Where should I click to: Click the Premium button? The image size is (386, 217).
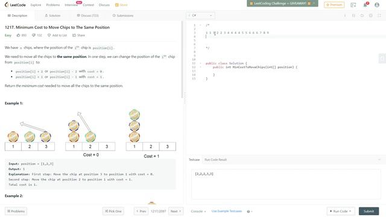[x=334, y=5]
